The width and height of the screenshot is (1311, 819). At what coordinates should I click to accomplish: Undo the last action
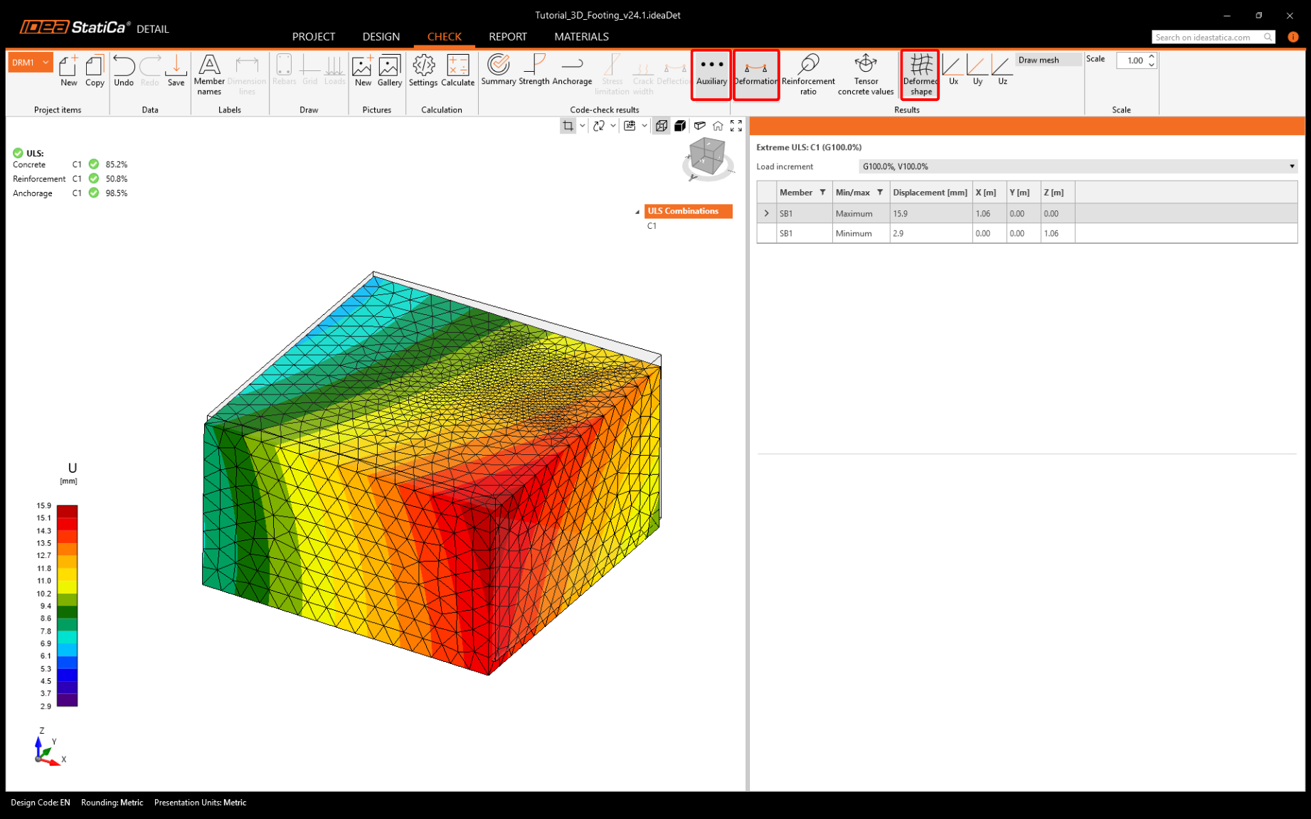click(x=124, y=71)
